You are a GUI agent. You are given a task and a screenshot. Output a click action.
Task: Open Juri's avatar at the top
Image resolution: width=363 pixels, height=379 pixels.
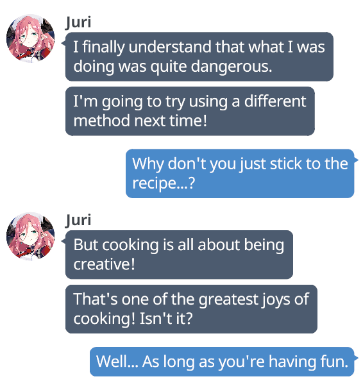point(30,38)
